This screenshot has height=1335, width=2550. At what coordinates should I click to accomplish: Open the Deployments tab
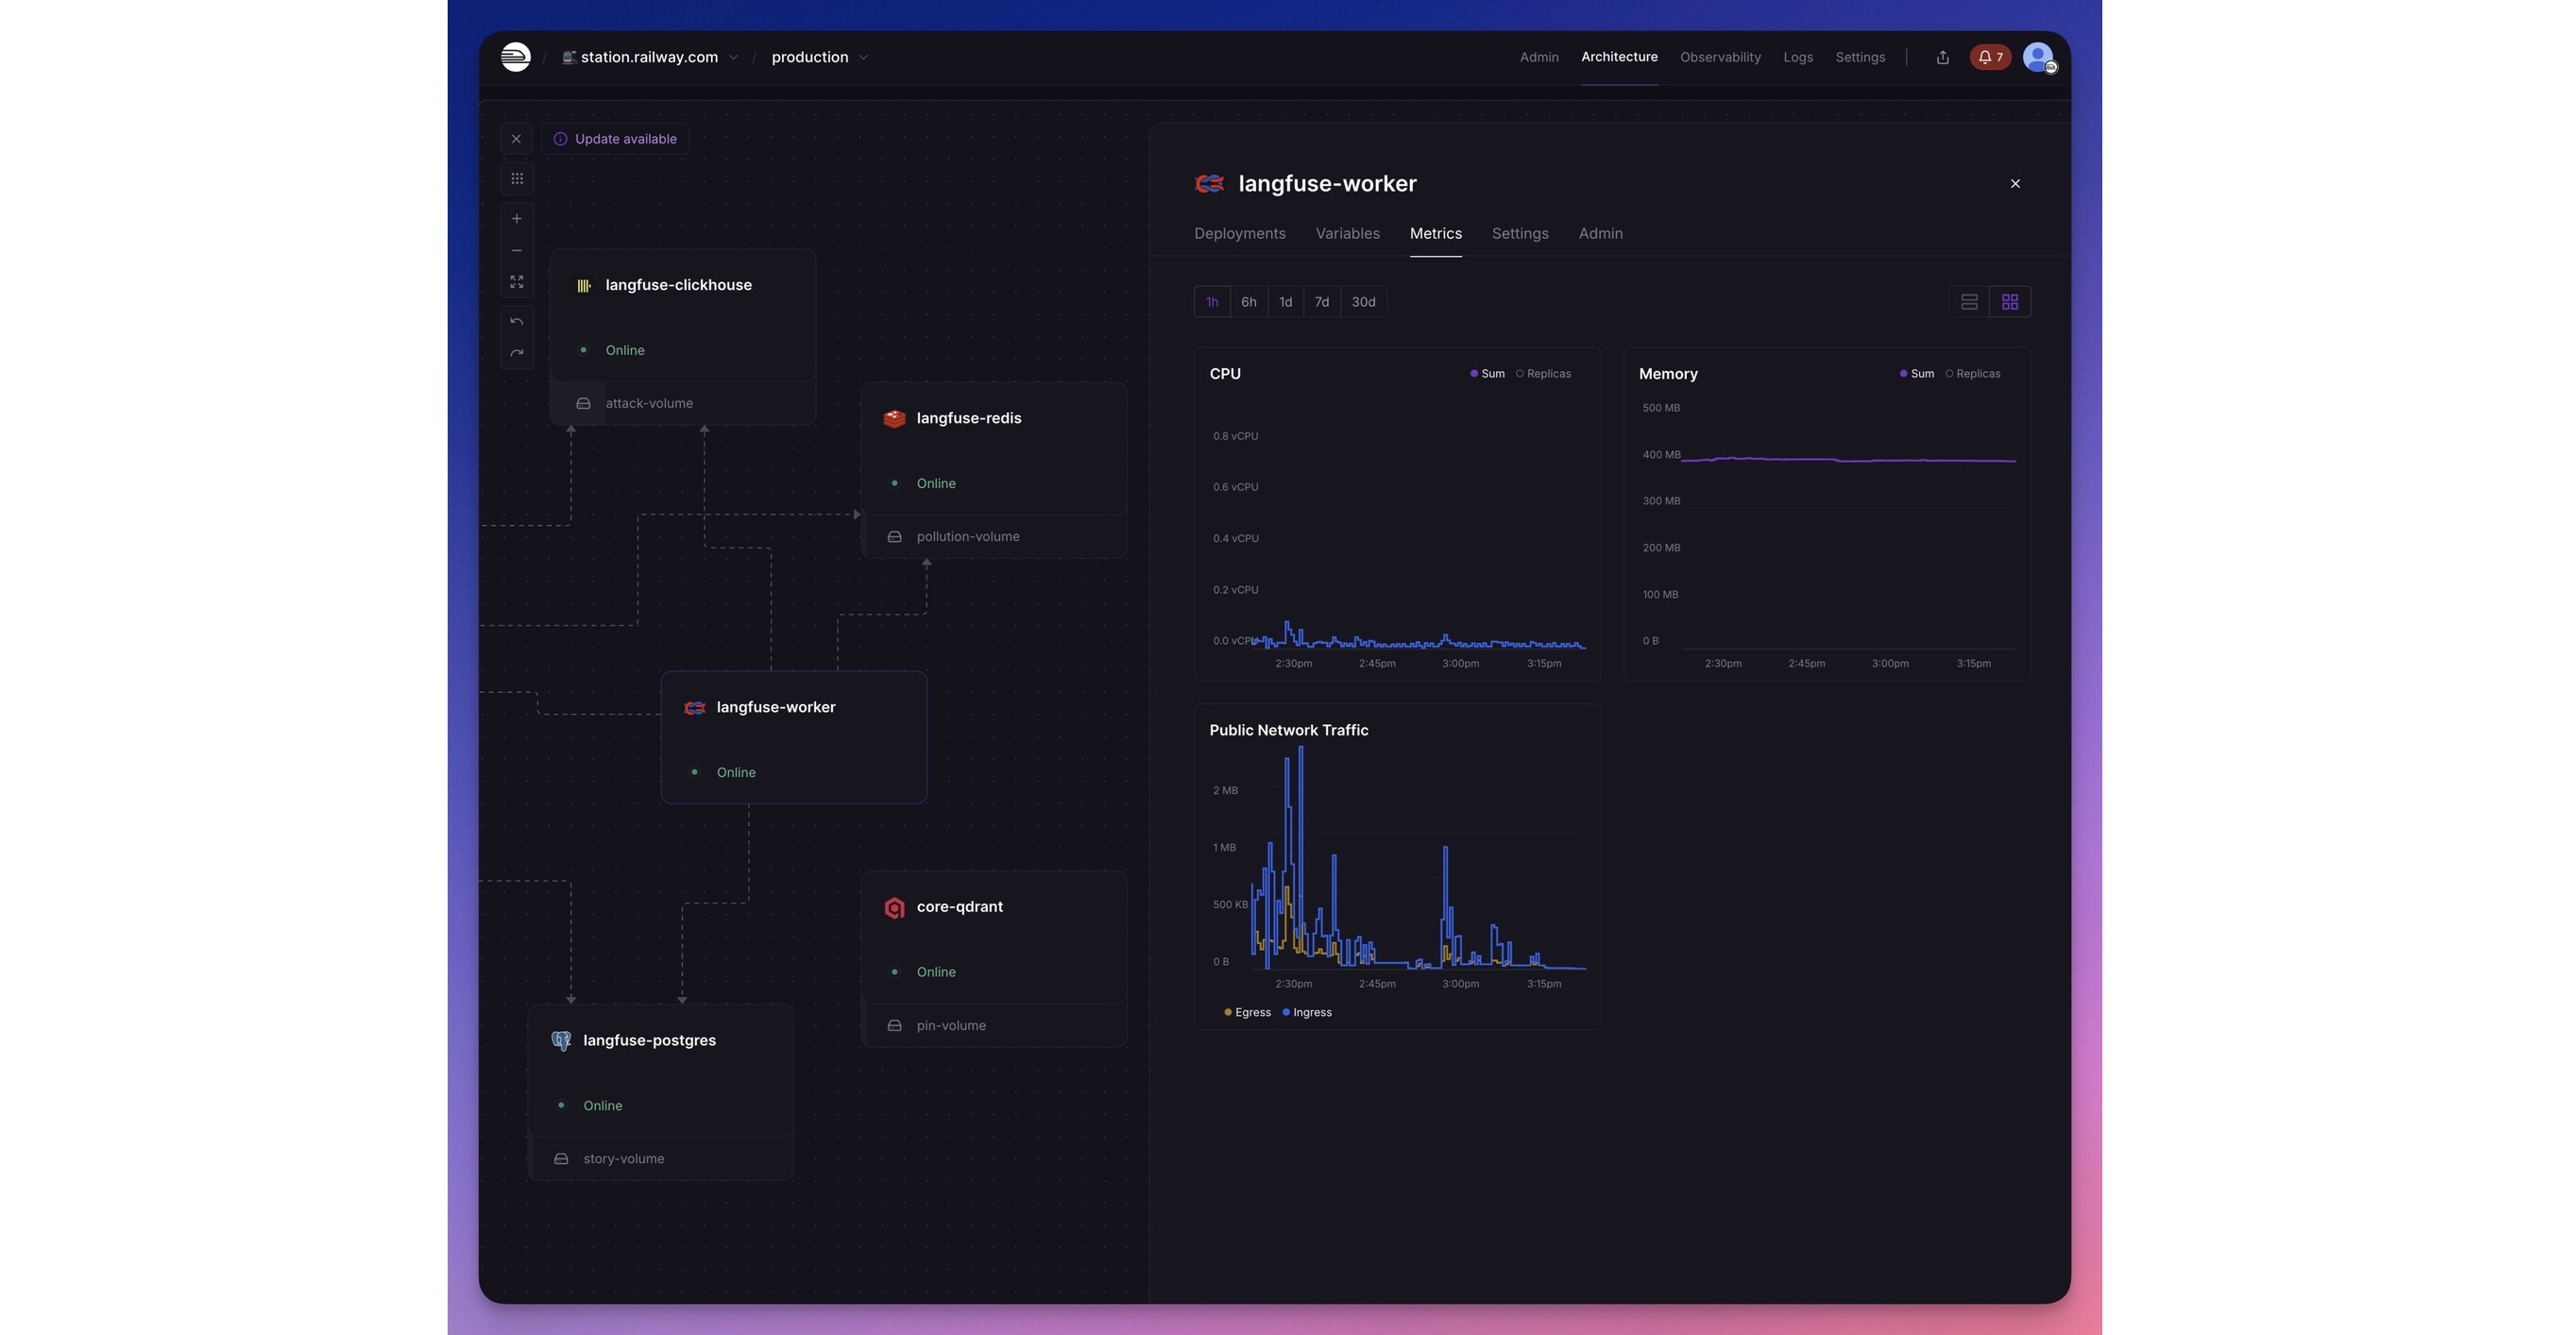(x=1239, y=234)
